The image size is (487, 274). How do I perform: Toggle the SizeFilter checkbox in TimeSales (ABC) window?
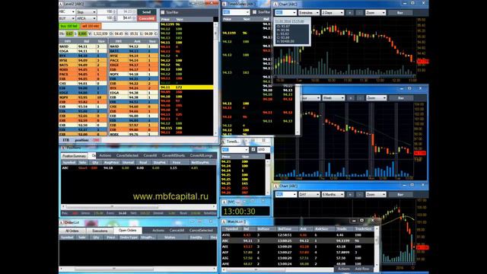[254, 12]
